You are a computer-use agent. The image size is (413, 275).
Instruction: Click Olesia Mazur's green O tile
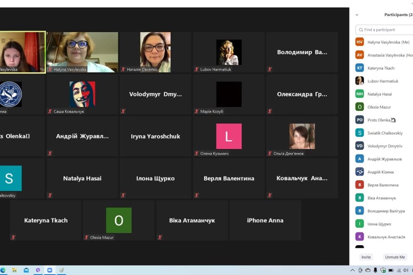pyautogui.click(x=119, y=220)
